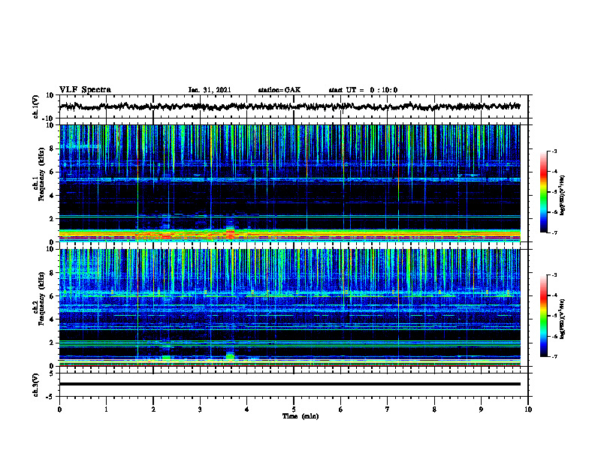The width and height of the screenshot is (595, 459).
Task: Click the "0" tick on the time axis
Action: tap(59, 409)
